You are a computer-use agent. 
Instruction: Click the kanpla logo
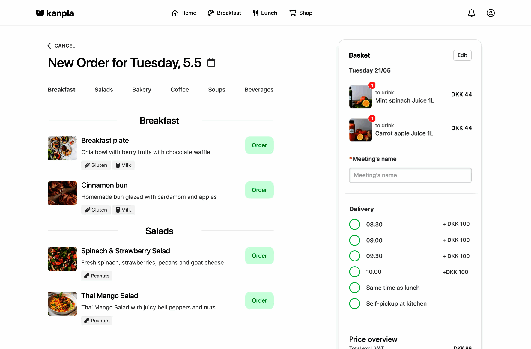tap(55, 13)
